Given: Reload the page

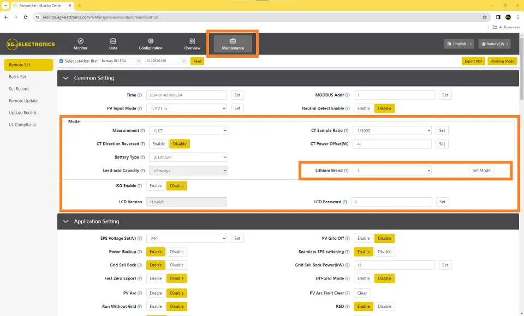Looking at the screenshot, I should tap(26, 17).
